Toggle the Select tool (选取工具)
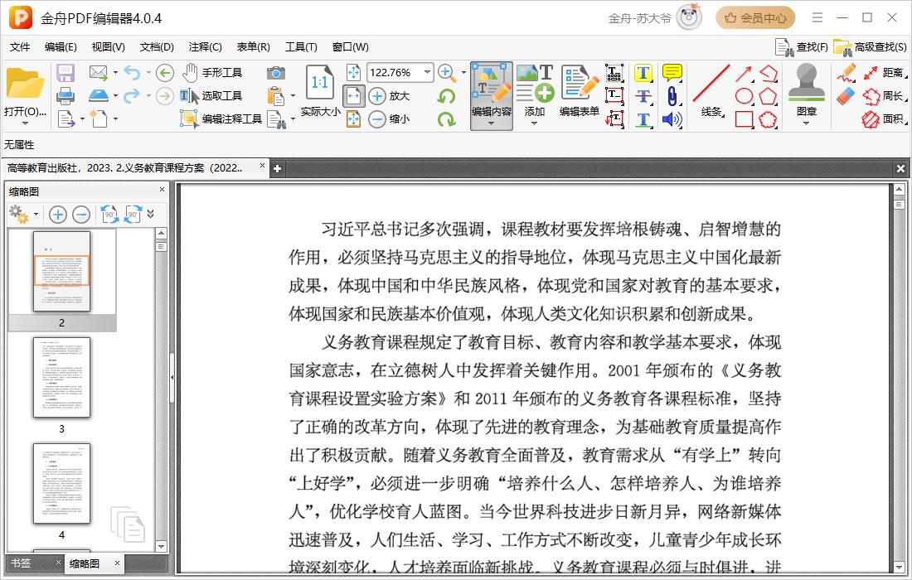912x580 pixels. pyautogui.click(x=212, y=96)
